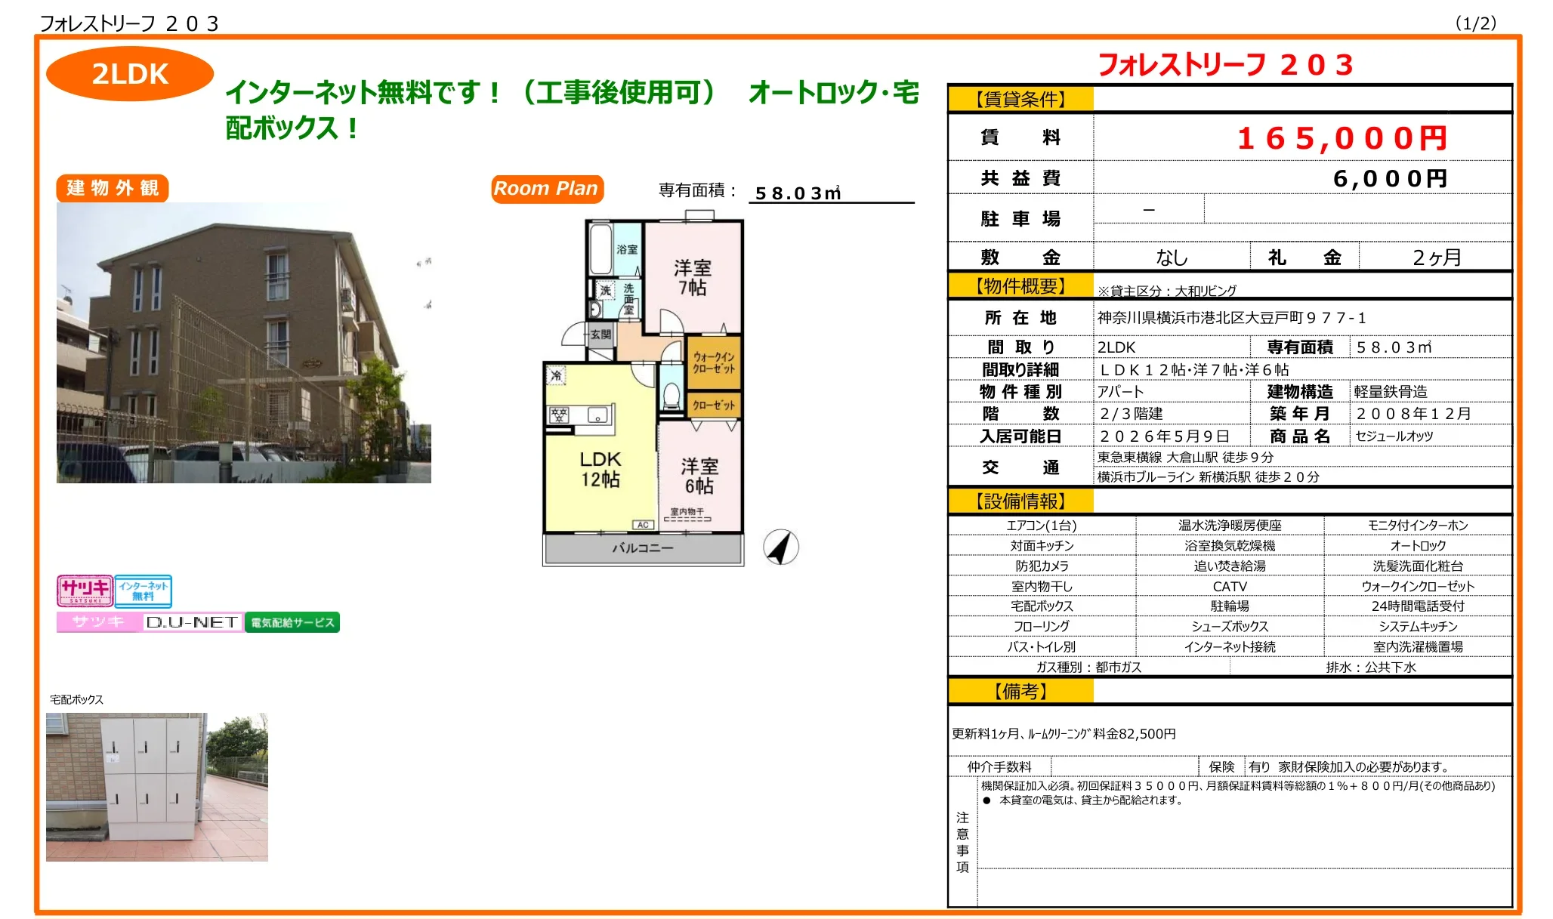Click the 宅配ボックス photo
The height and width of the screenshot is (919, 1553).
coord(159,785)
